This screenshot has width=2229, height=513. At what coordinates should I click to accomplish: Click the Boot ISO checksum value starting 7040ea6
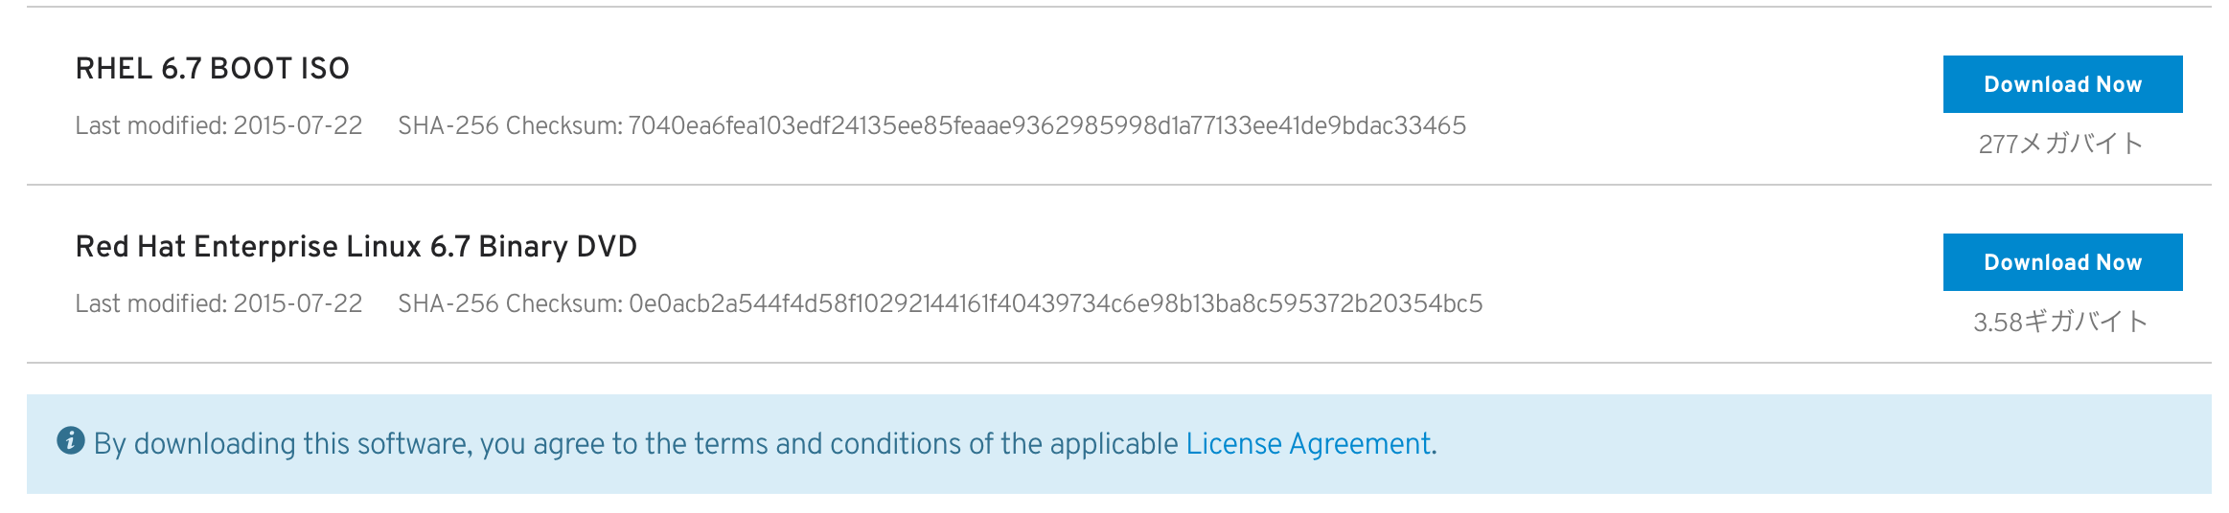(1047, 125)
